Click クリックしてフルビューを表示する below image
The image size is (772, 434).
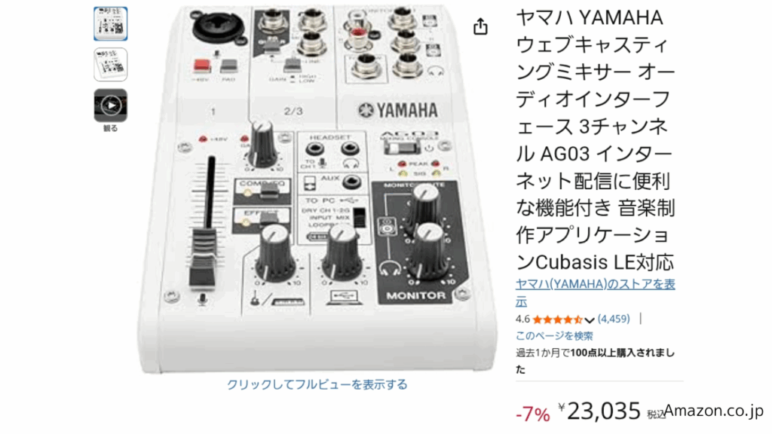(317, 384)
